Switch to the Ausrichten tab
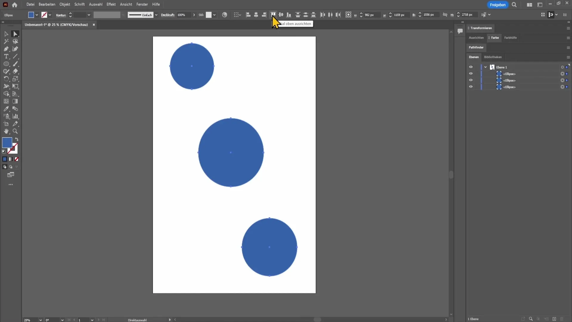Image resolution: width=572 pixels, height=322 pixels. point(476,38)
